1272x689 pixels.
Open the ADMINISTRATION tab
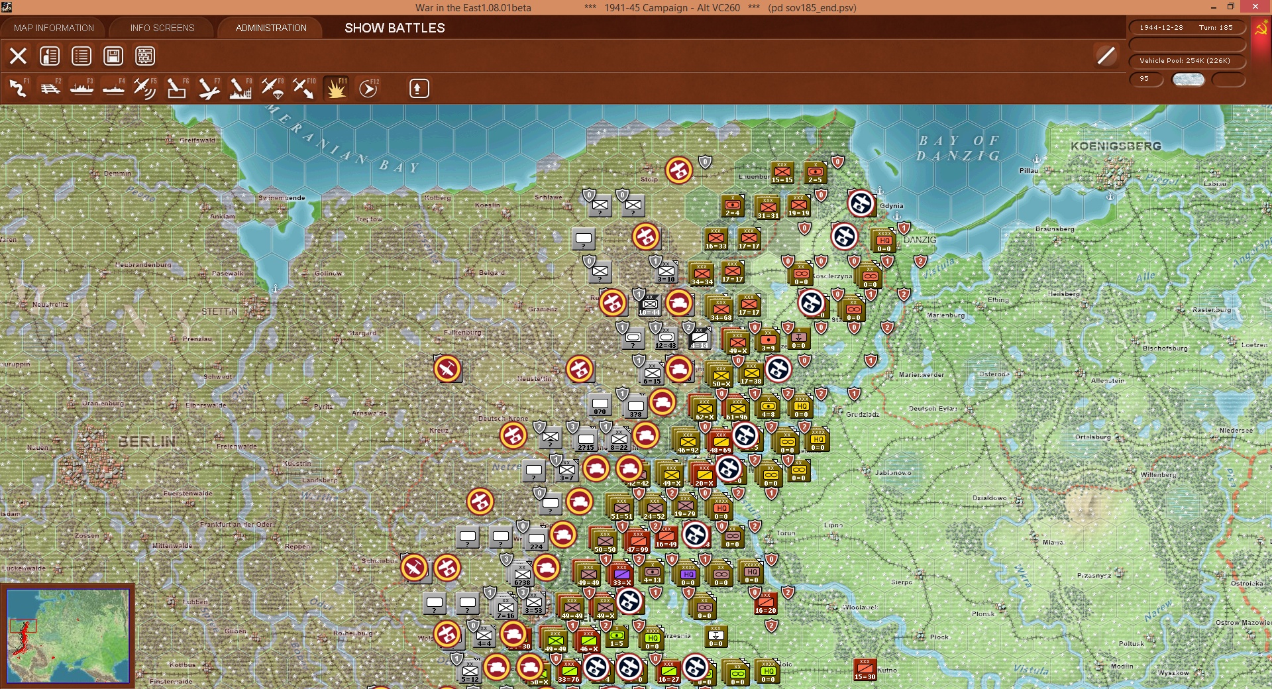(271, 28)
